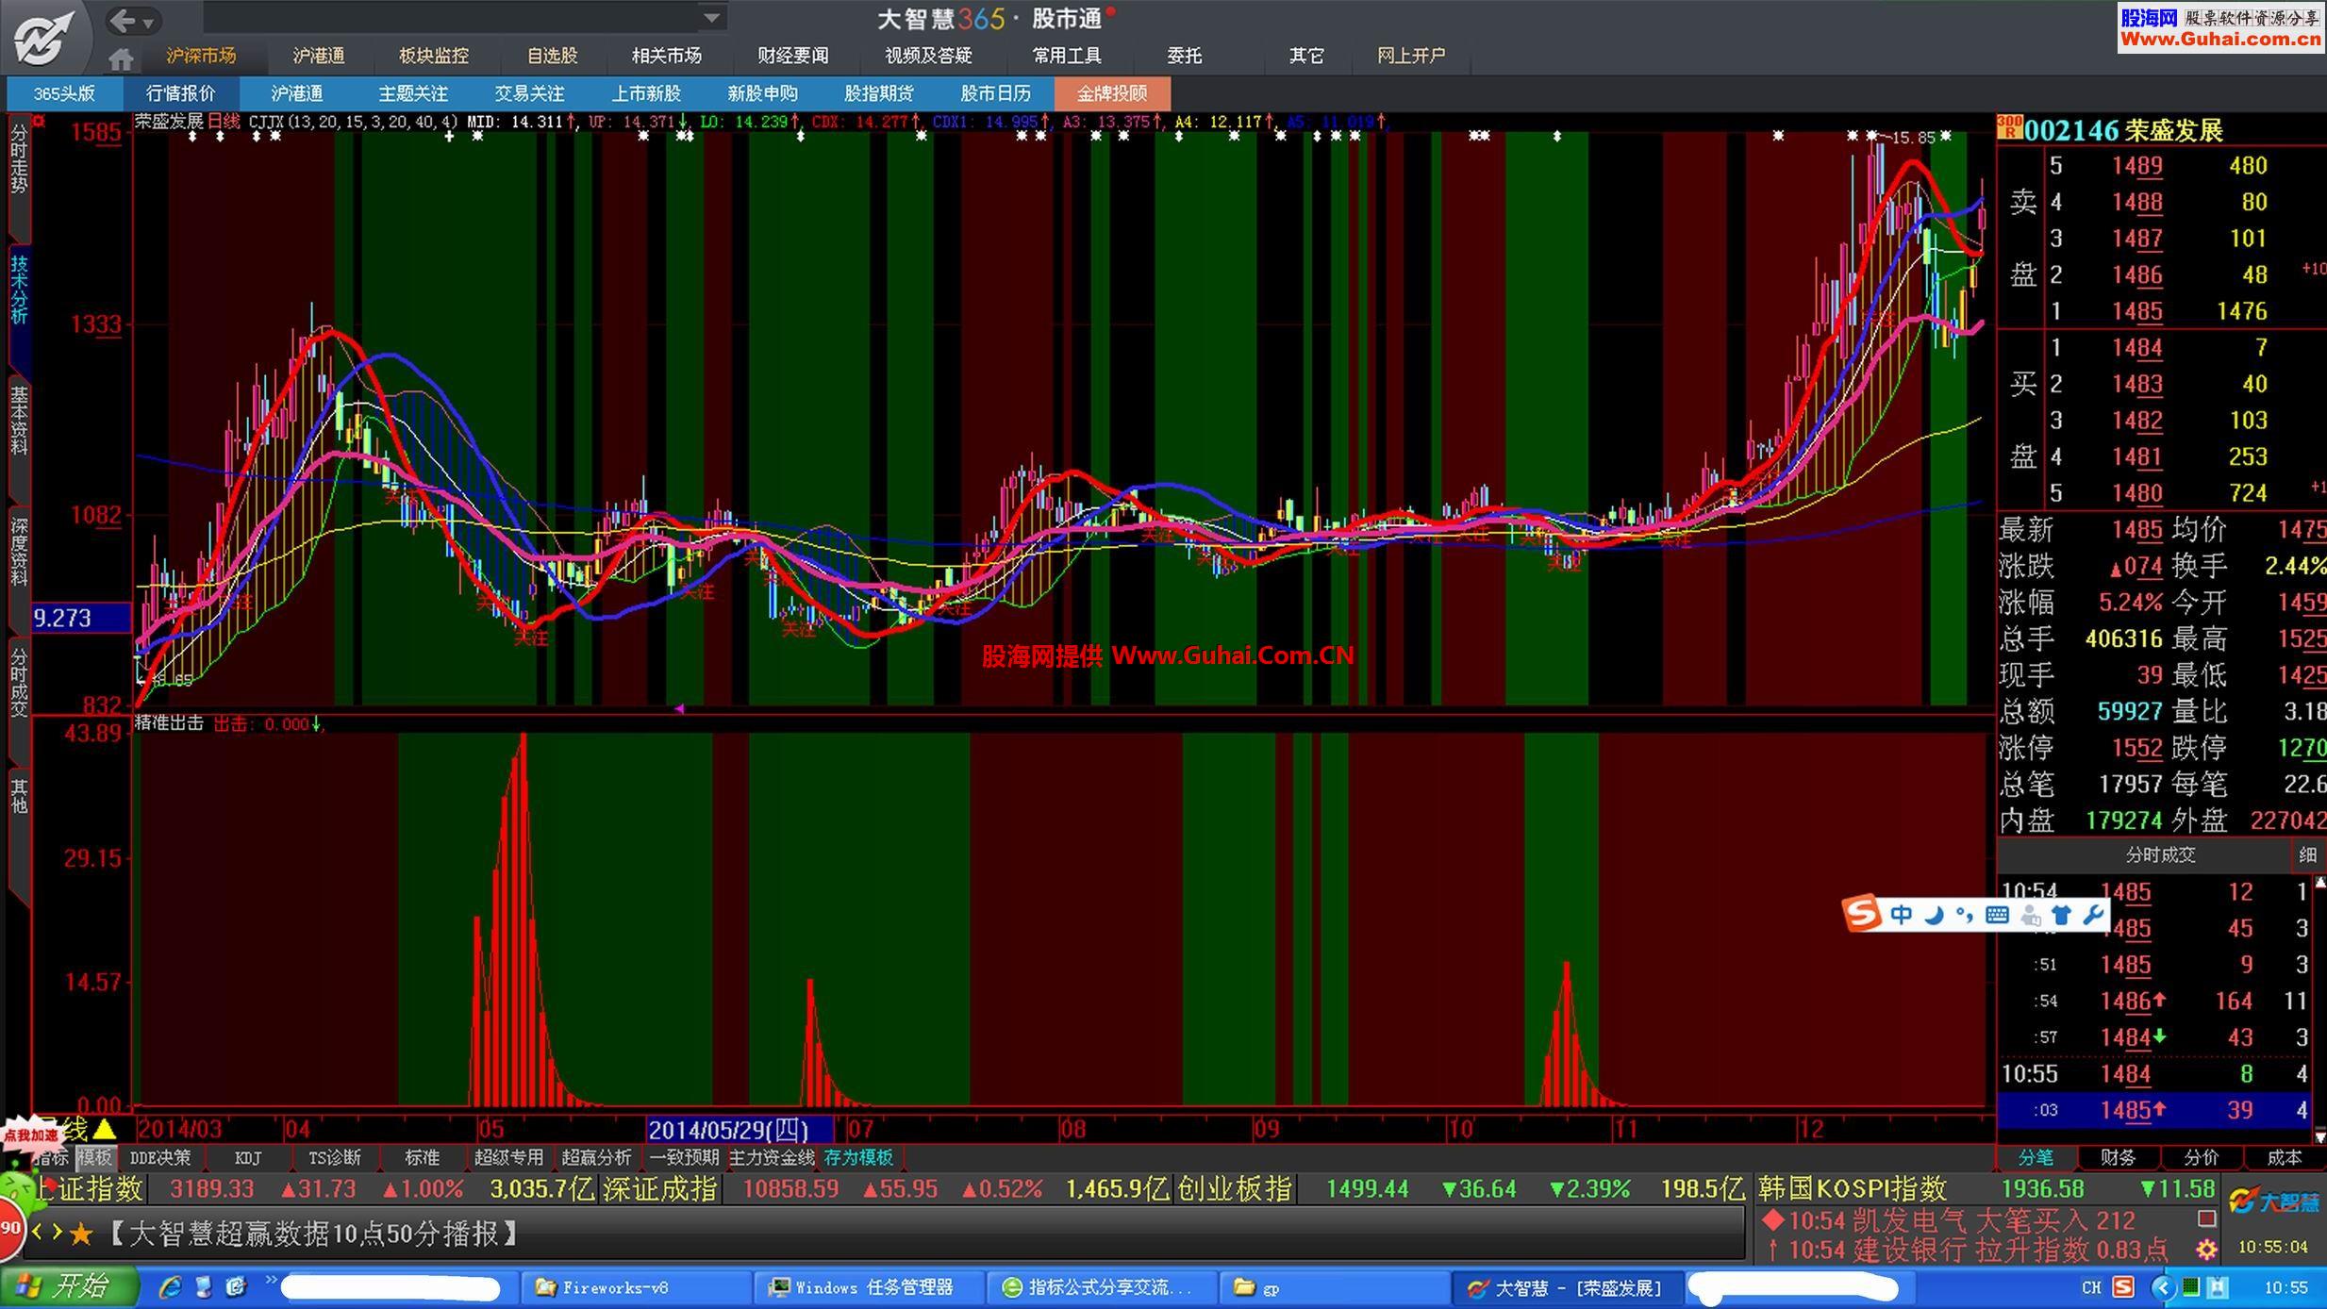This screenshot has width=2327, height=1309.
Task: Click the yellow triangle period switcher
Action: (x=105, y=1129)
